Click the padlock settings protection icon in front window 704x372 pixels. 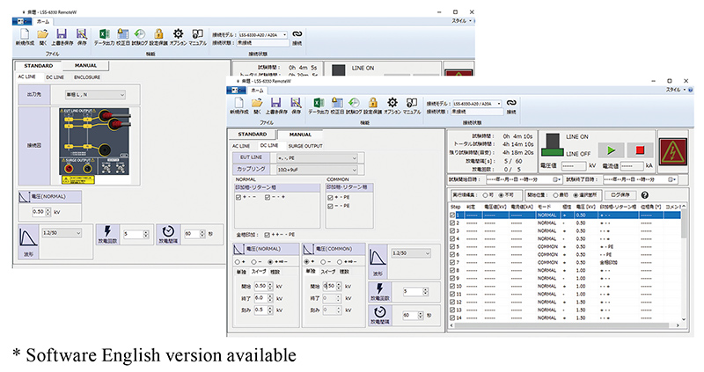[x=372, y=103]
